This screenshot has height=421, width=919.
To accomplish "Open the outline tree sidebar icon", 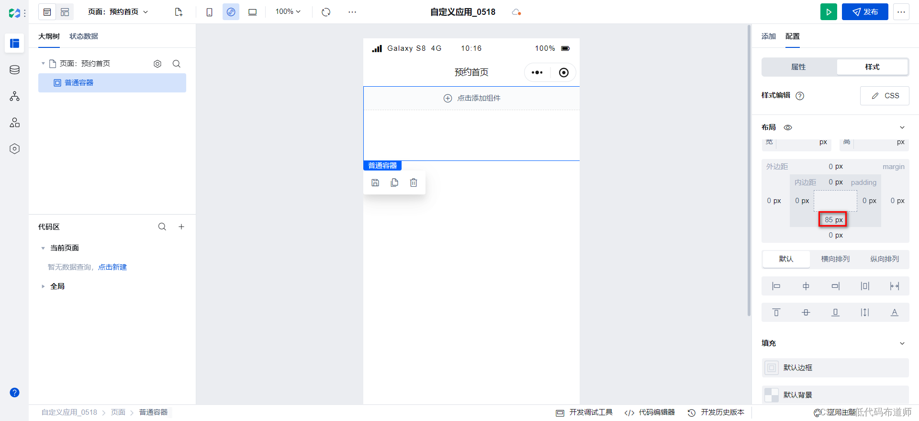I will point(14,43).
